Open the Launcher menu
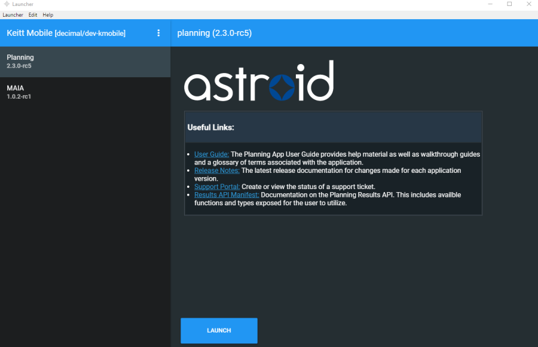The width and height of the screenshot is (538, 347). 13,15
